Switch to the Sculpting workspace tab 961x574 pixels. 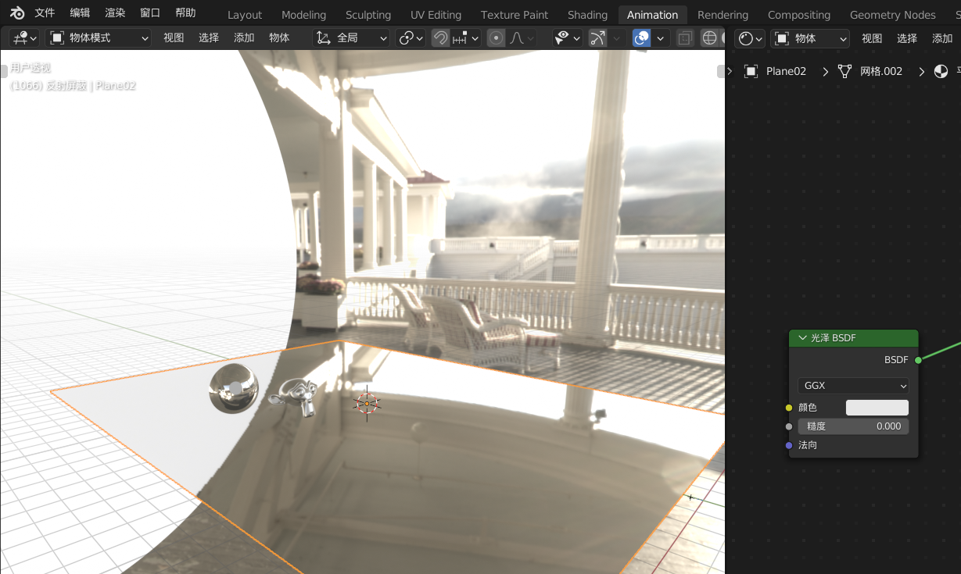coord(368,15)
